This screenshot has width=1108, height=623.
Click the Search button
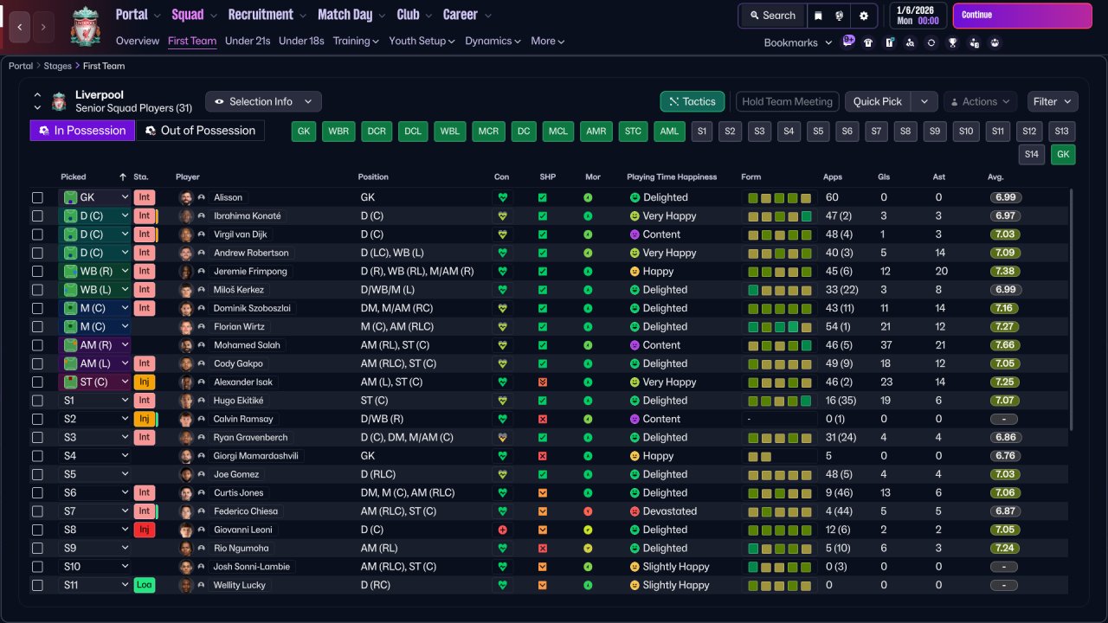(x=772, y=16)
